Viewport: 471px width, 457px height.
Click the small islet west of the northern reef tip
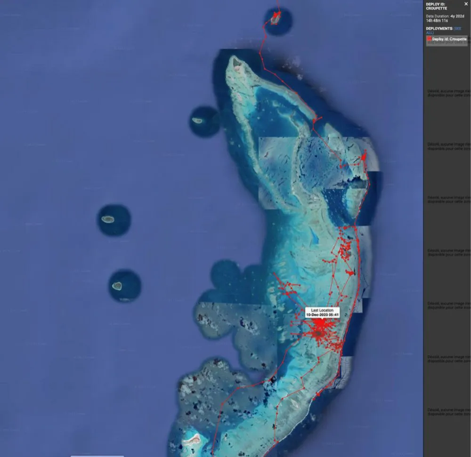coord(198,121)
